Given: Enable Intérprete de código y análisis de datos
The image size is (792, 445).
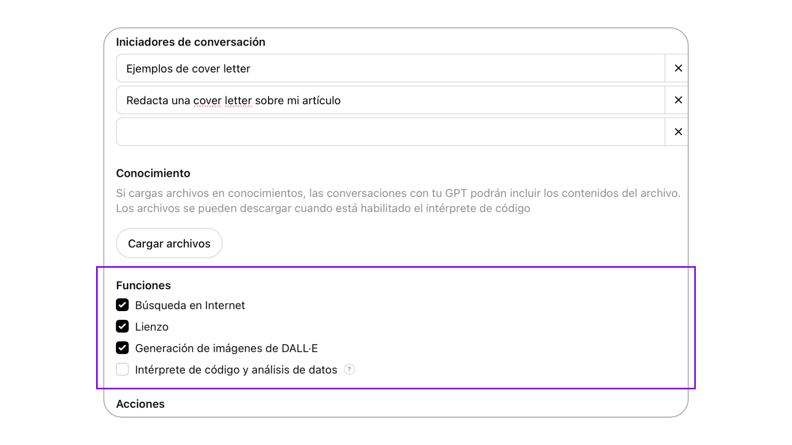Looking at the screenshot, I should [x=122, y=369].
